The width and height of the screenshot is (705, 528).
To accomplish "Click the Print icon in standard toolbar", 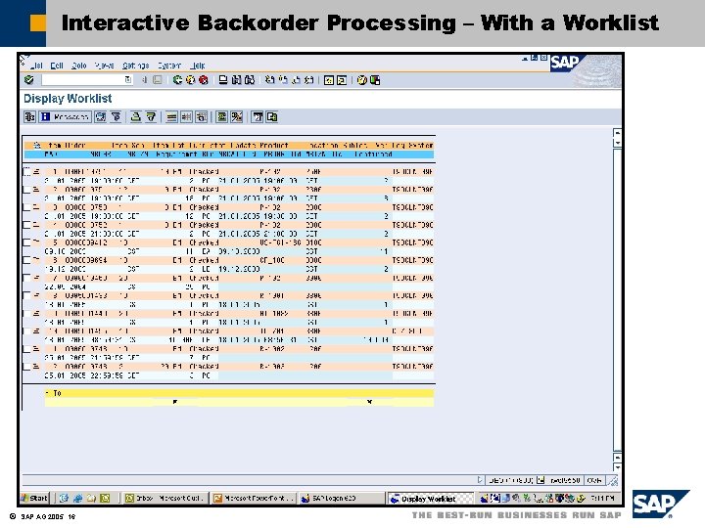I will coord(223,80).
